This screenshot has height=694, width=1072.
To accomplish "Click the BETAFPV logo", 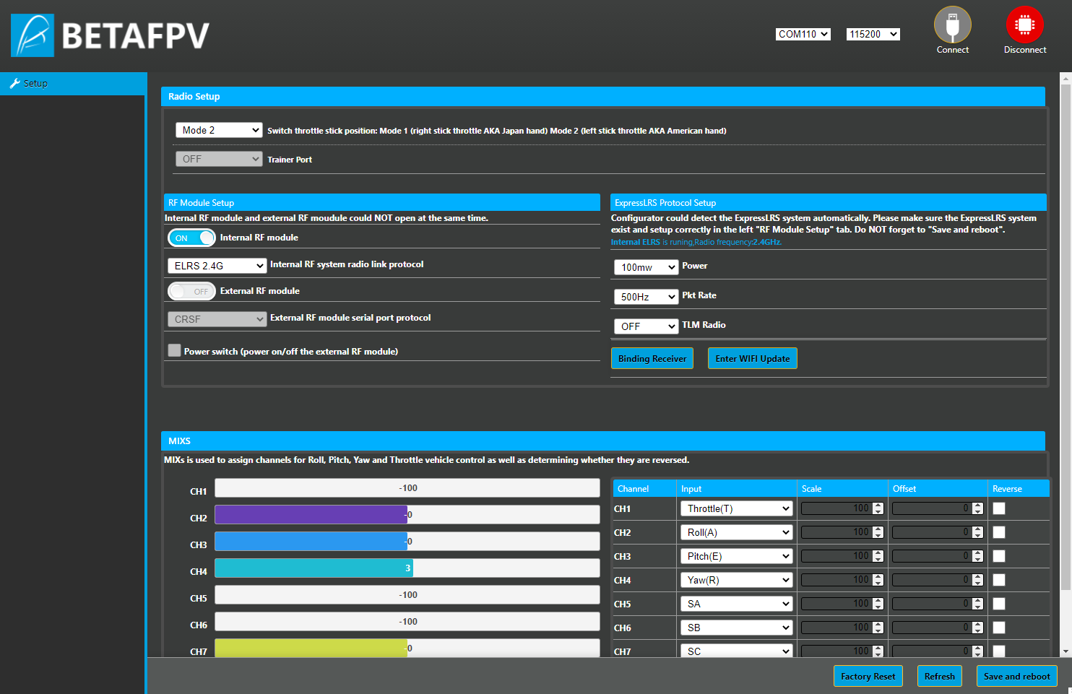I will (110, 35).
